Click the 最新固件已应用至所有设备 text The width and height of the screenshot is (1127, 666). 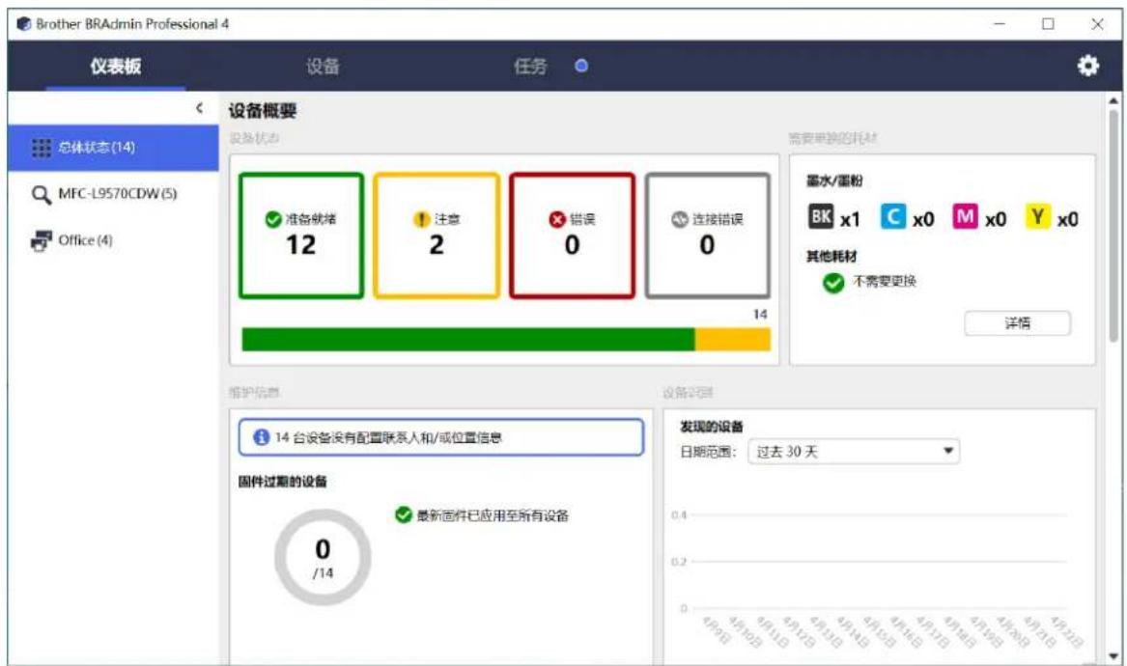point(493,515)
